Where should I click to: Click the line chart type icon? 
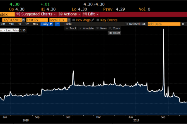pos(57,24)
